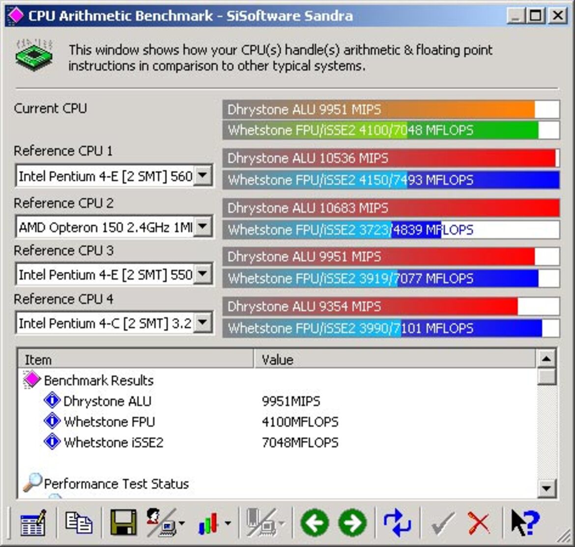Click the 7048MFLOPS value cell
Image resolution: width=575 pixels, height=547 pixels.
(x=300, y=442)
